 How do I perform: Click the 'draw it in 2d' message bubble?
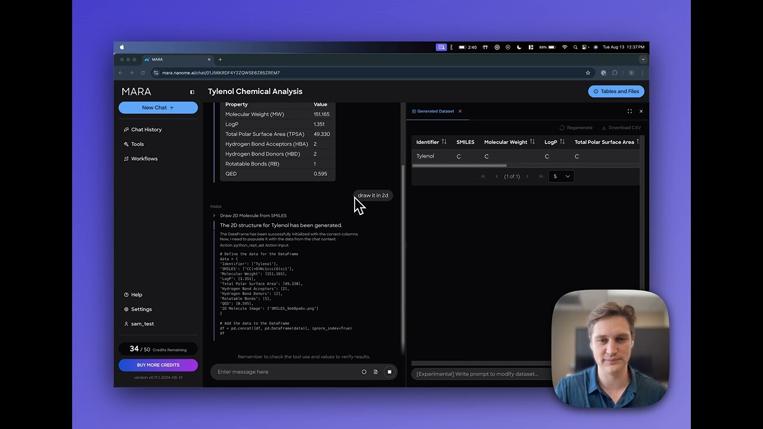tap(373, 195)
